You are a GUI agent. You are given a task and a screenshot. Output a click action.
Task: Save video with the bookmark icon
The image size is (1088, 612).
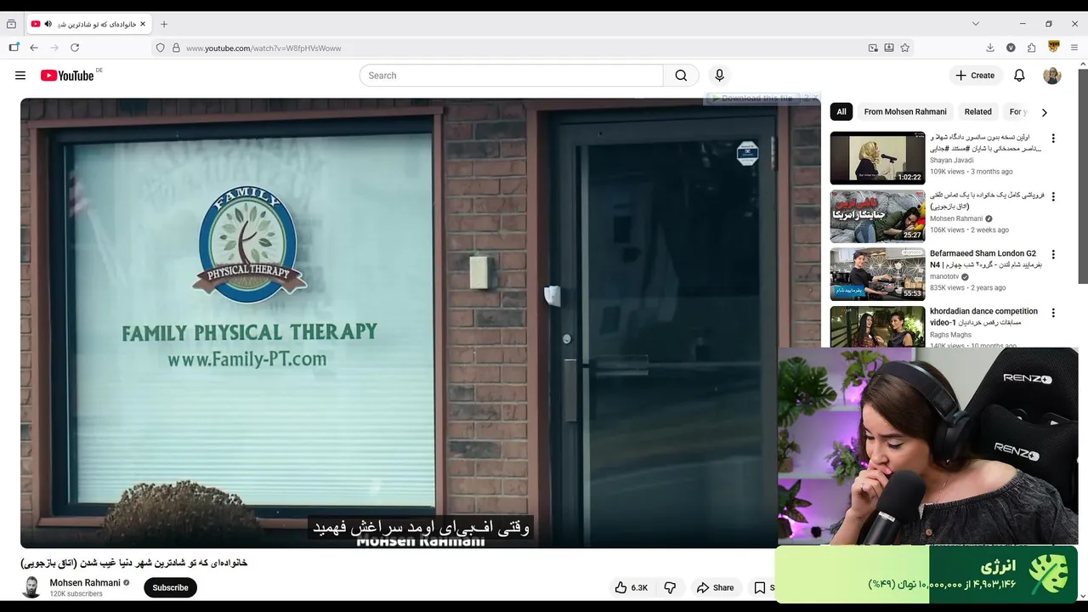pos(760,587)
